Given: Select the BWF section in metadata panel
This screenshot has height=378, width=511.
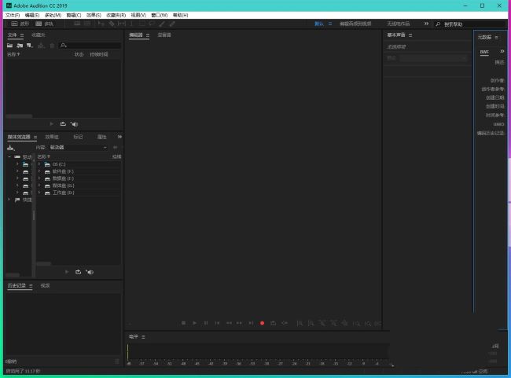Looking at the screenshot, I should coord(485,52).
